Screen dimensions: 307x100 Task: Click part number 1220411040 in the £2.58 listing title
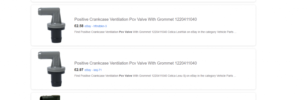click(186, 19)
